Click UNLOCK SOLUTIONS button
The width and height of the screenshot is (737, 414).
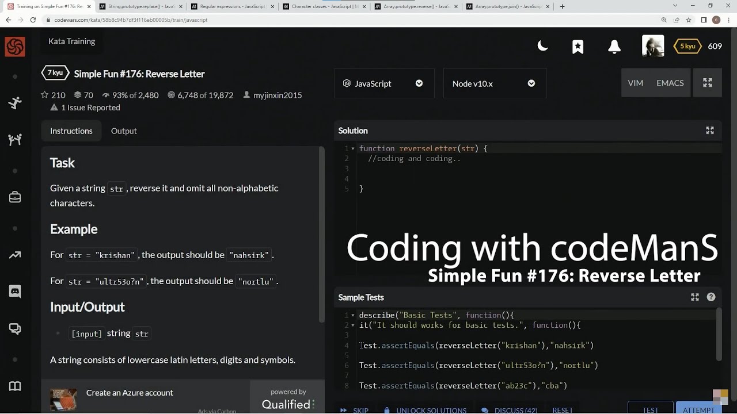[425, 410]
